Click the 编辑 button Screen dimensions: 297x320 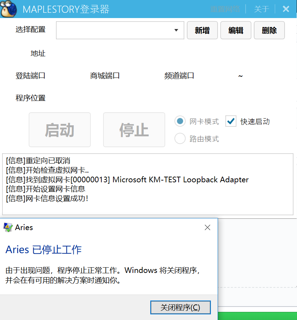coord(236,30)
